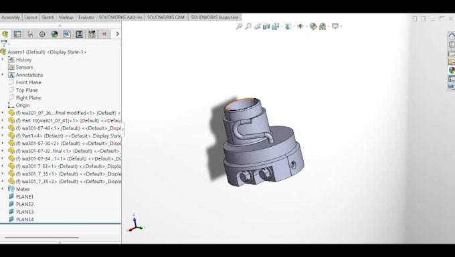This screenshot has height=257, width=455.
Task: Click the view orientation triad
Action: tap(135, 223)
